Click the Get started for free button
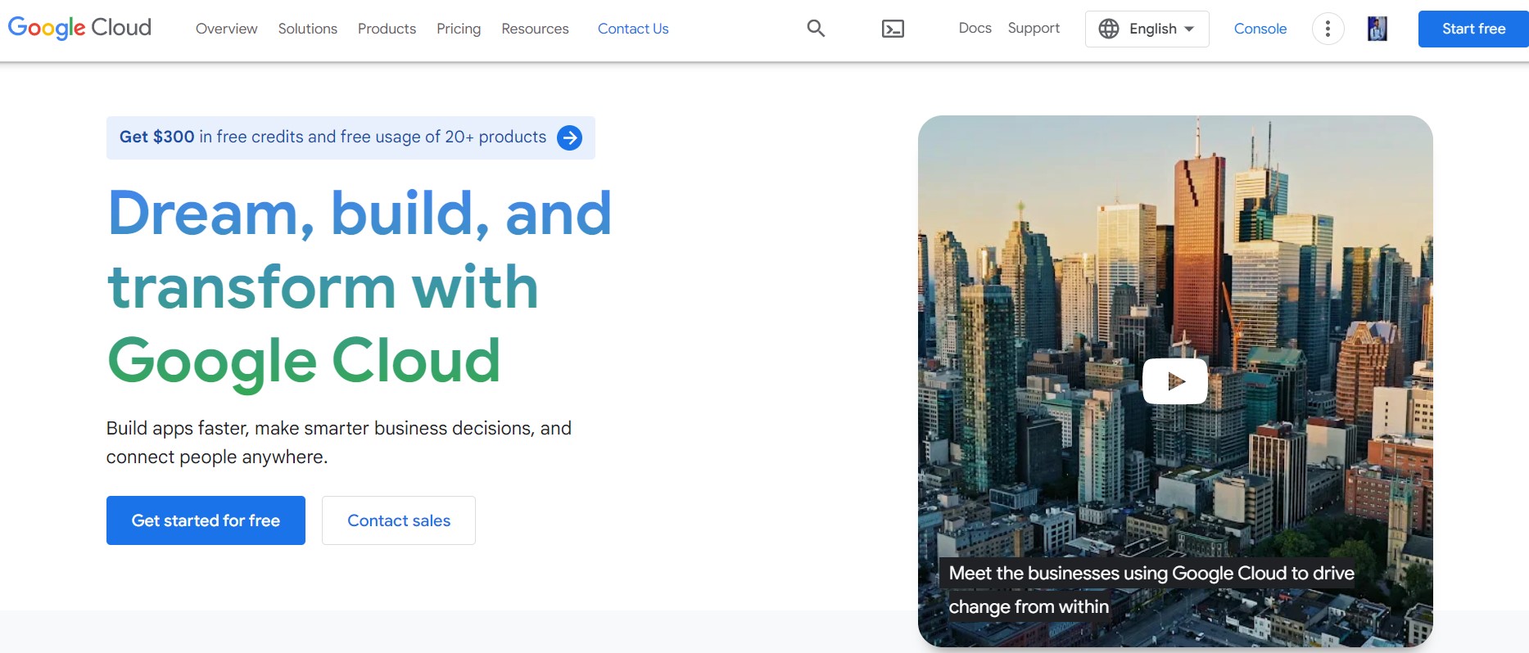The height and width of the screenshot is (653, 1529). coord(206,520)
